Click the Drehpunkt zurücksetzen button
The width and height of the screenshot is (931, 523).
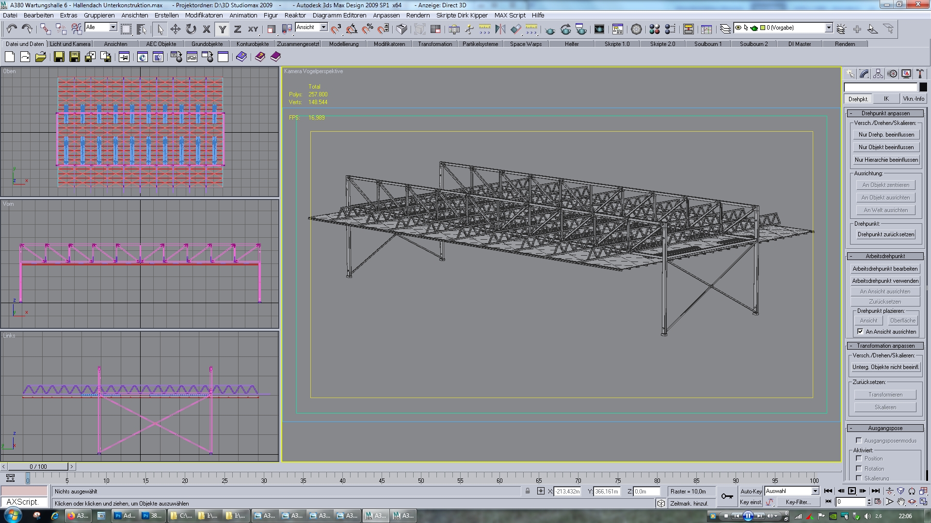coord(885,234)
